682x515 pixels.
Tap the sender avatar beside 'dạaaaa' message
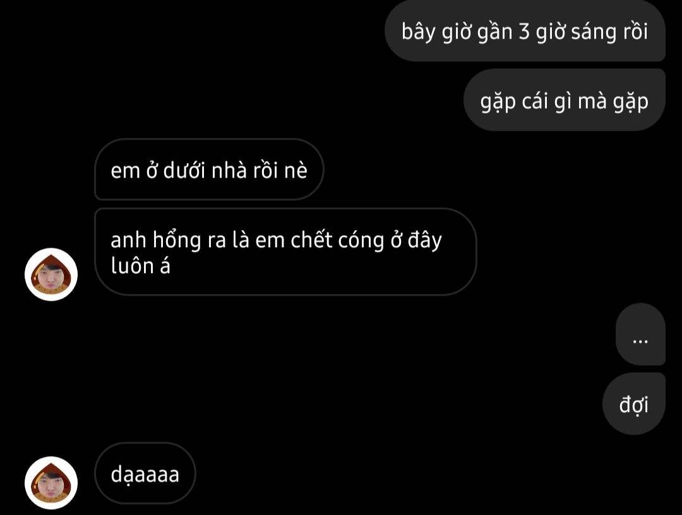[x=51, y=483]
